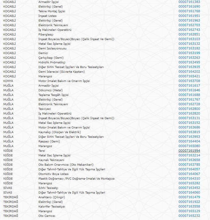This screenshot has width=210, height=220.
Task: Open Tesviyeci job listing 00007162800
Action: coord(189,109)
